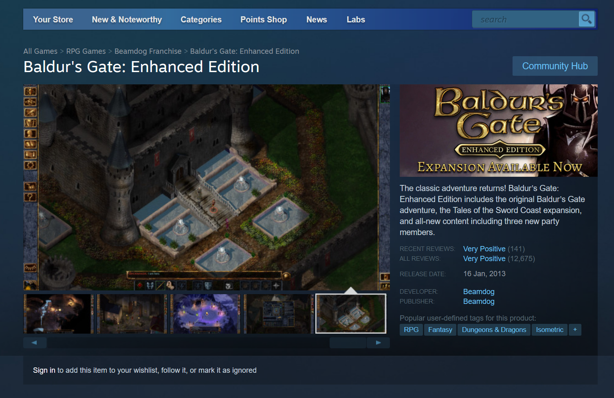614x398 pixels.
Task: Select the first screenshot thumbnail with dragon
Action: (58, 314)
